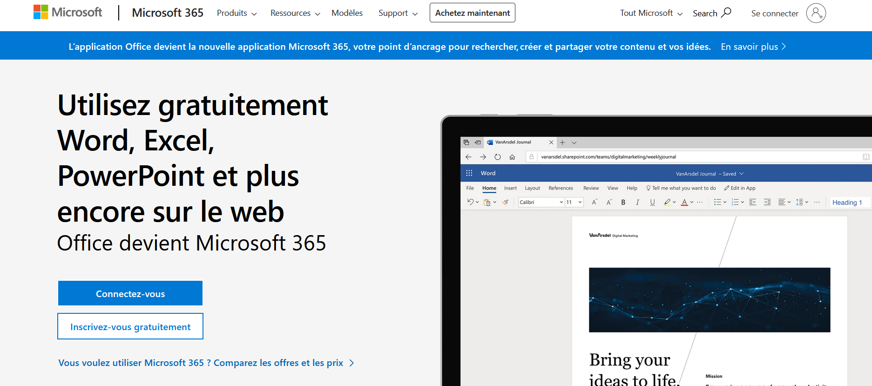Screen dimensions: 872x386
Task: Click the Achetez maintenant button
Action: tap(473, 13)
